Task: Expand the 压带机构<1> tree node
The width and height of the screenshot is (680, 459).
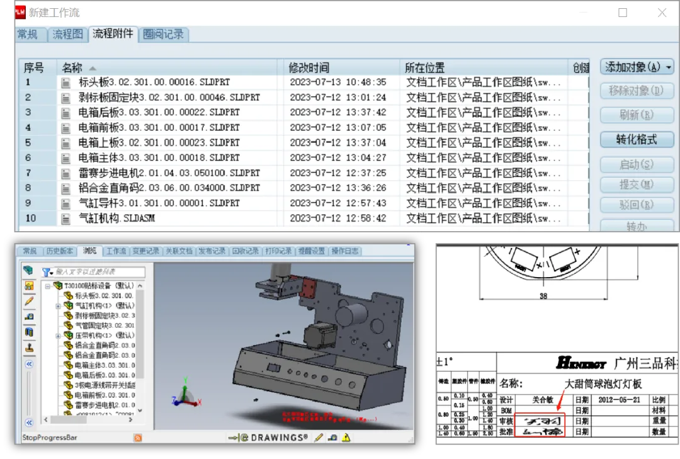Action: click(x=58, y=336)
